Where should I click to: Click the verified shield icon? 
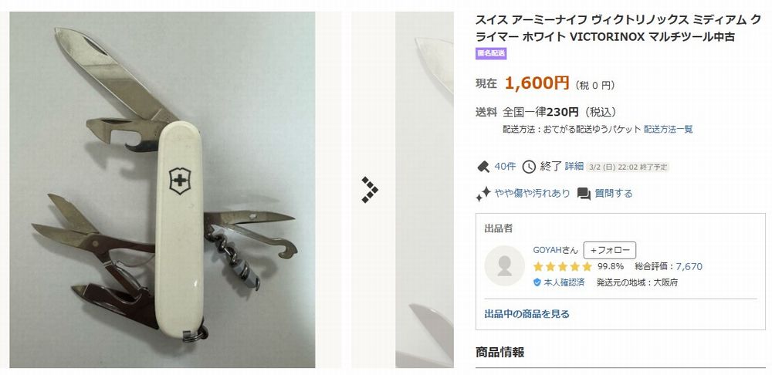[x=537, y=282]
